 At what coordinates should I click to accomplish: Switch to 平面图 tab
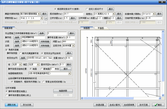point(101,28)
